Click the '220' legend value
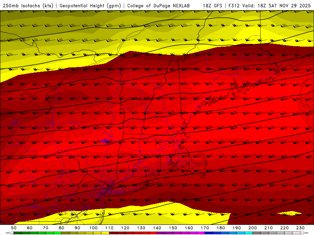 [284, 228]
